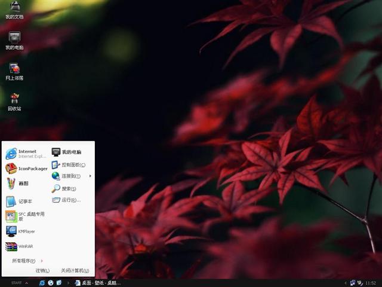Select the 回收站 Recycle Bin desktop icon
382x287 pixels.
(x=14, y=100)
